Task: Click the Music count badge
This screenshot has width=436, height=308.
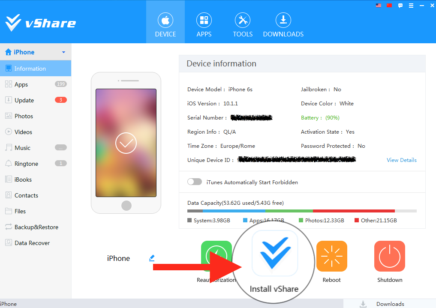Action: click(x=60, y=147)
